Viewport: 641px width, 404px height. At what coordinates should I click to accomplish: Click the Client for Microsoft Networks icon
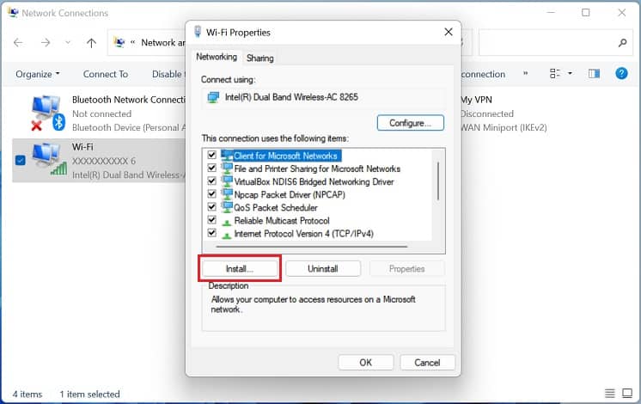coord(227,155)
